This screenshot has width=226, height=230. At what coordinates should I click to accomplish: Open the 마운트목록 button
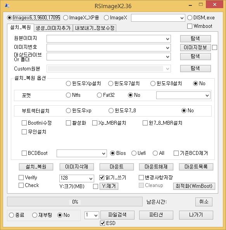tap(196, 167)
